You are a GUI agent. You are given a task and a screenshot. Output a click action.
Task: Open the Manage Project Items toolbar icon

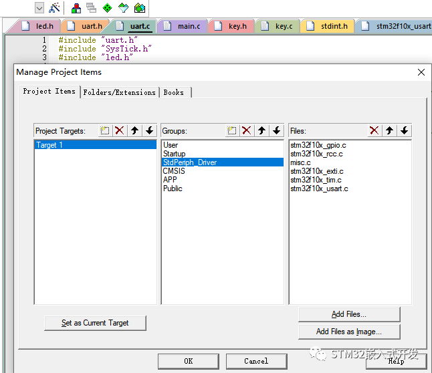tap(76, 8)
